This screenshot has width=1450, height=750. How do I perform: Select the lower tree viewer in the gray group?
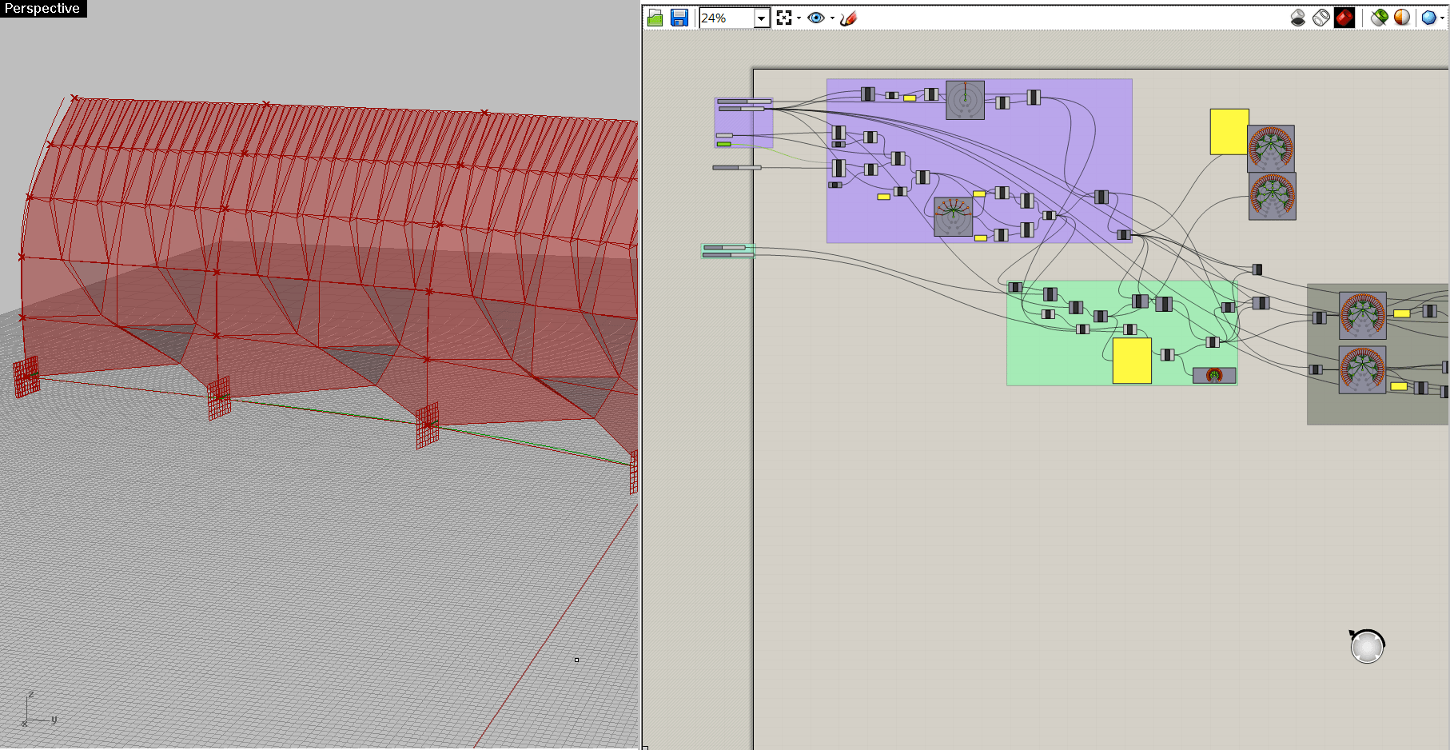pos(1363,369)
